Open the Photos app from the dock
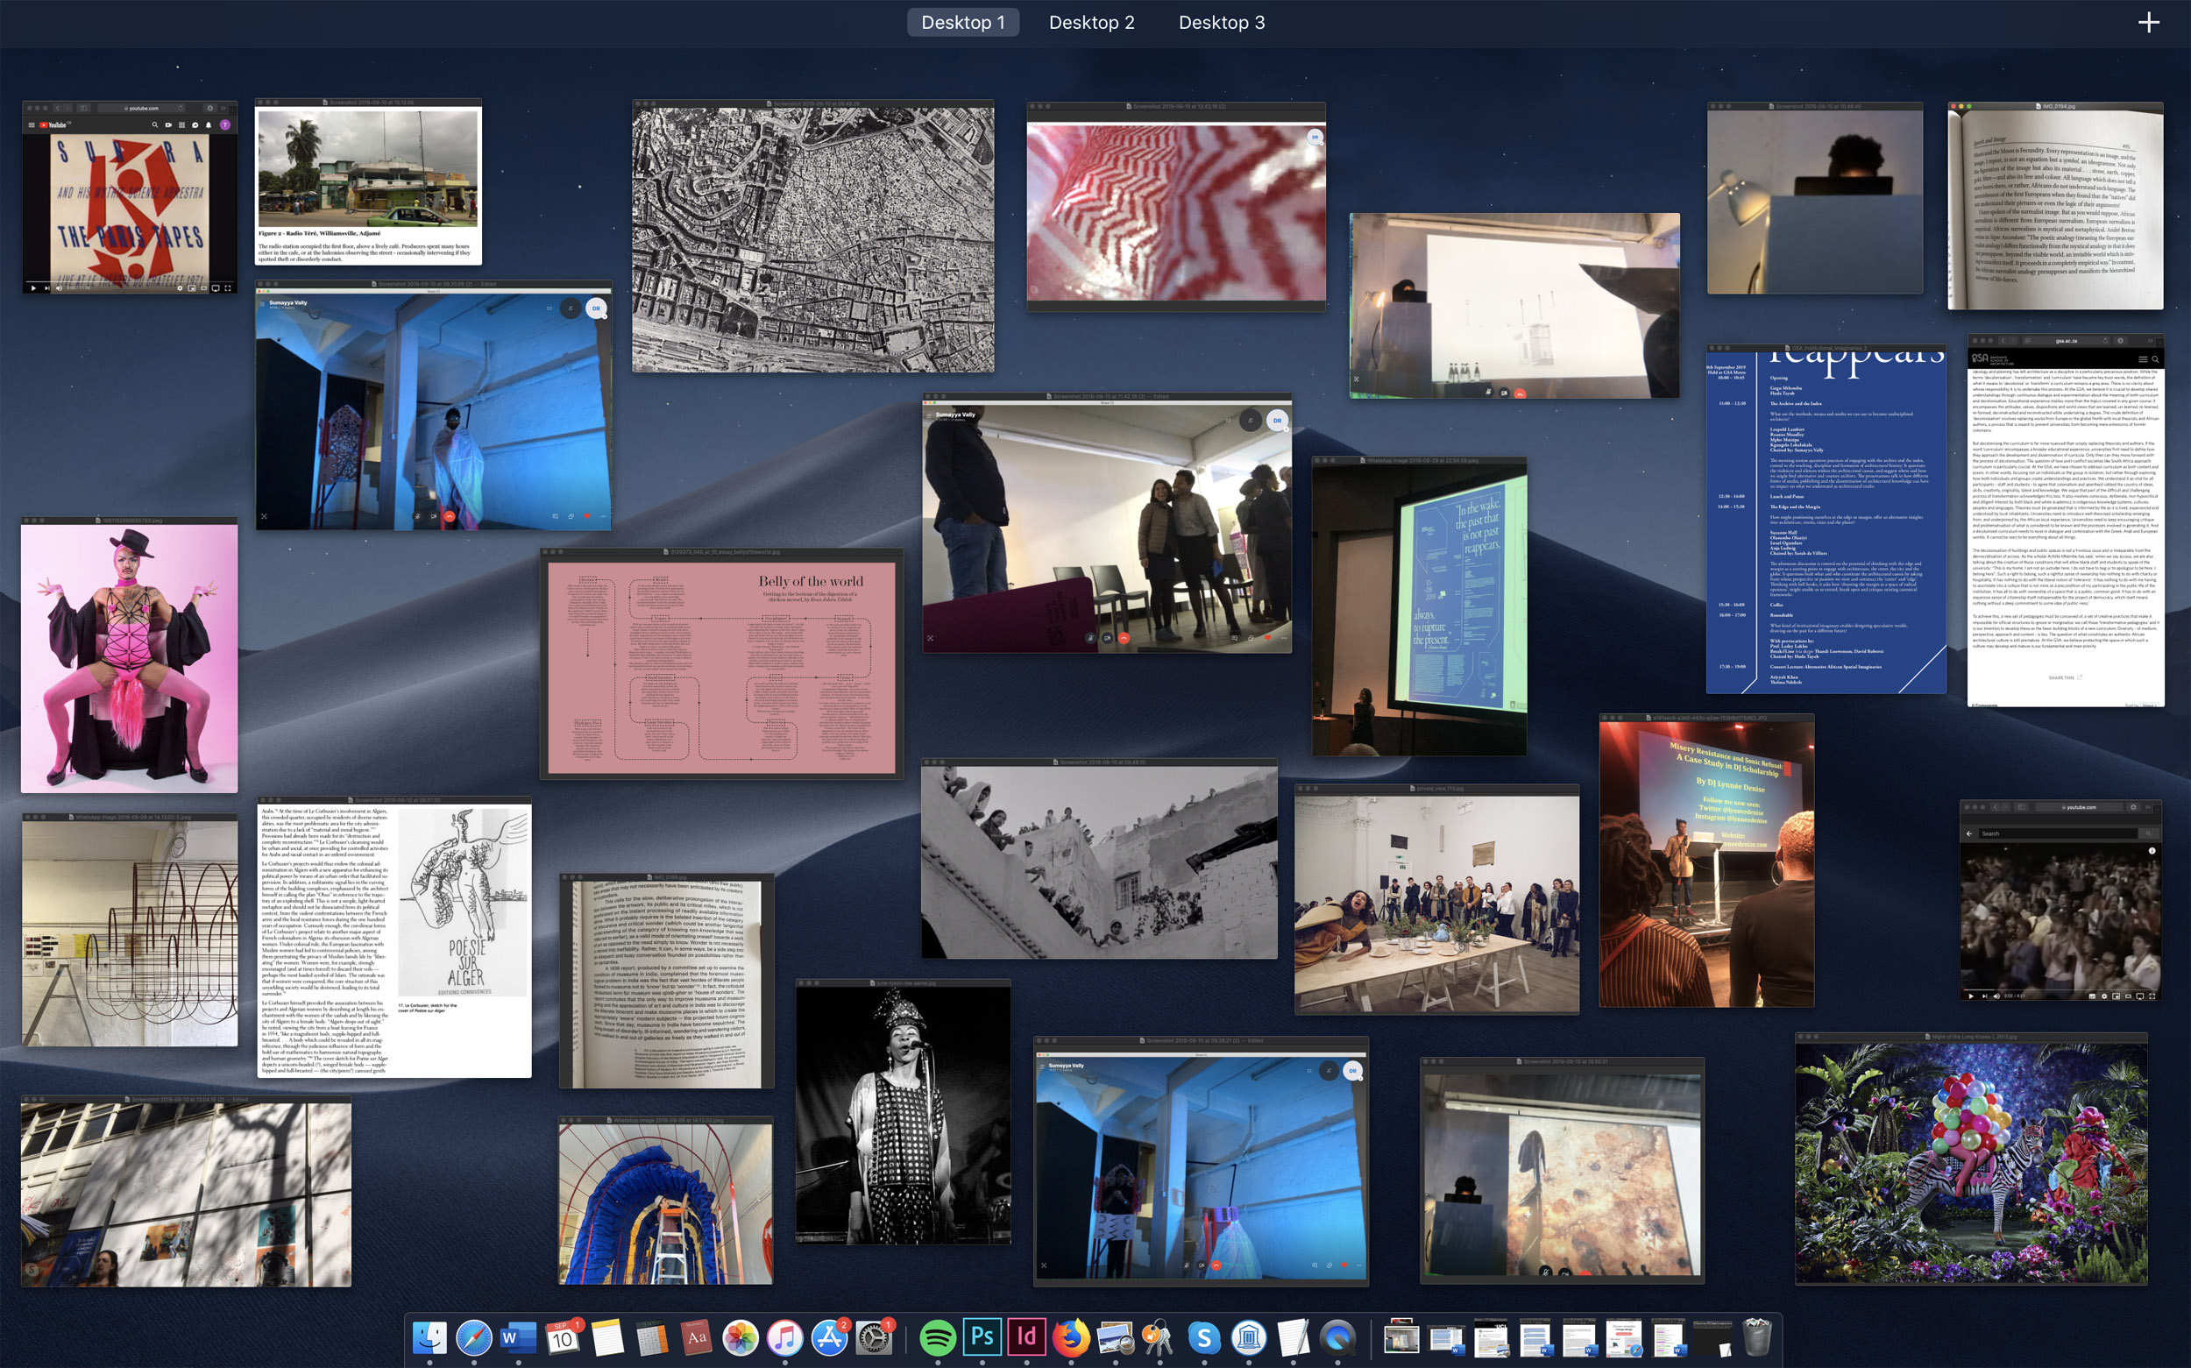Screen dimensions: 2191x1368 740,1337
